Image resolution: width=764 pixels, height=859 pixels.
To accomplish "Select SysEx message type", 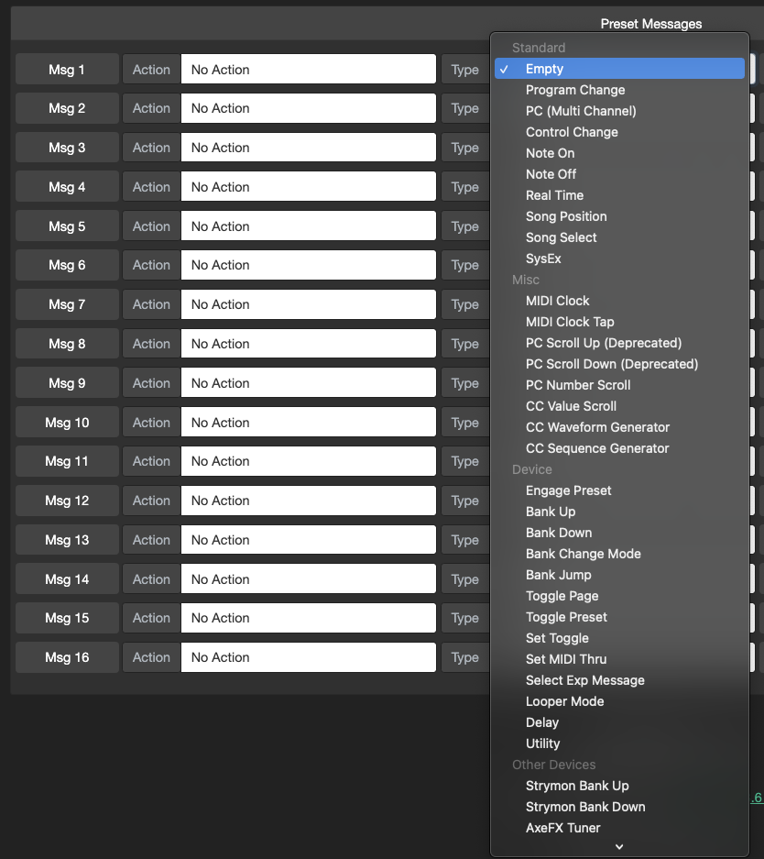I will 543,259.
